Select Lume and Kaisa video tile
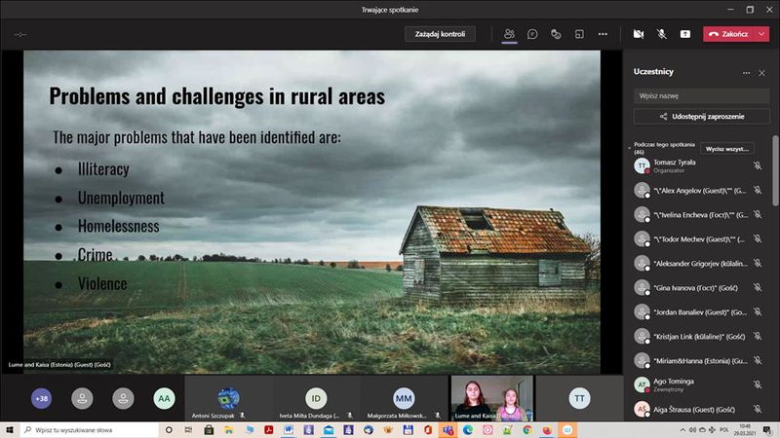This screenshot has width=780, height=438. point(492,398)
